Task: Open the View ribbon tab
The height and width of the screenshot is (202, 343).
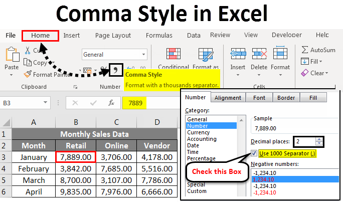Action: point(251,35)
